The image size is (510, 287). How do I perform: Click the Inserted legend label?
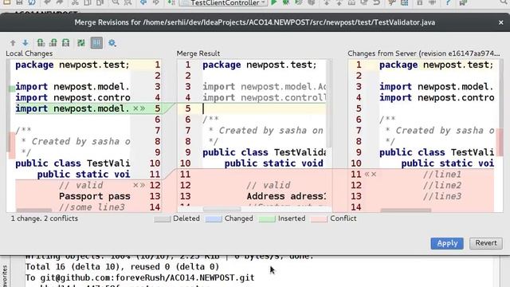coord(292,218)
